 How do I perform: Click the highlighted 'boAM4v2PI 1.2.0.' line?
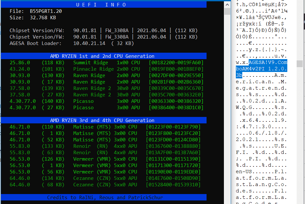pyautogui.click(x=262, y=69)
